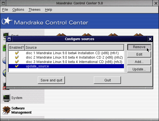Toggle enabled checkmark for disc 3 source
Viewport: 159px width, 121px height.
(x=17, y=62)
